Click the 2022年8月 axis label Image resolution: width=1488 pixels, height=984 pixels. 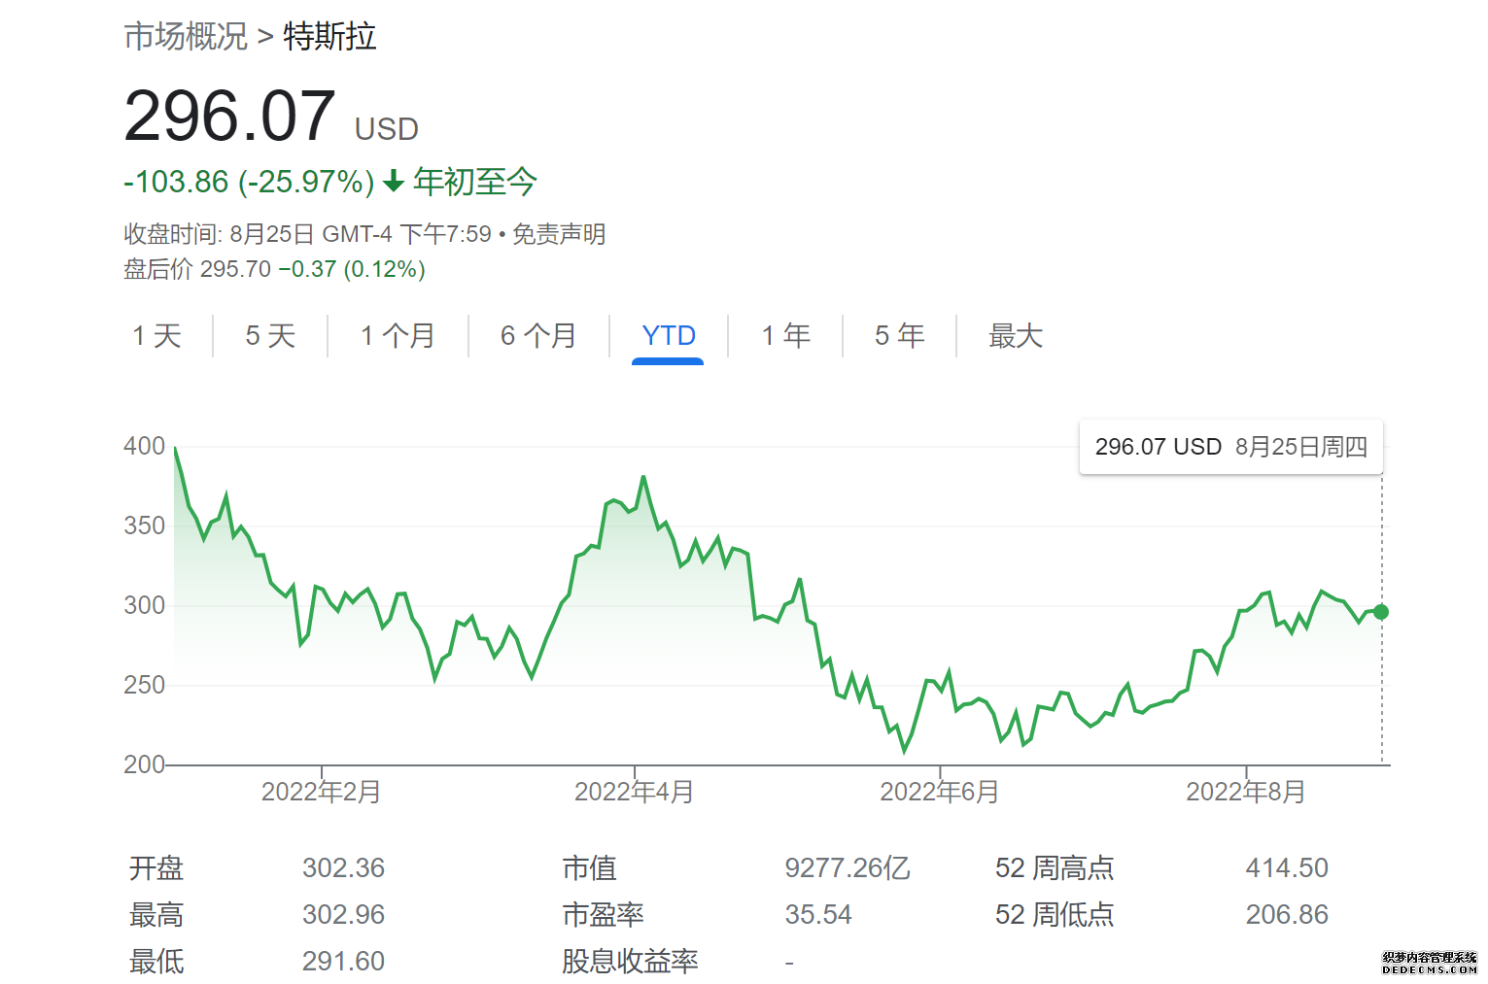(x=1246, y=792)
